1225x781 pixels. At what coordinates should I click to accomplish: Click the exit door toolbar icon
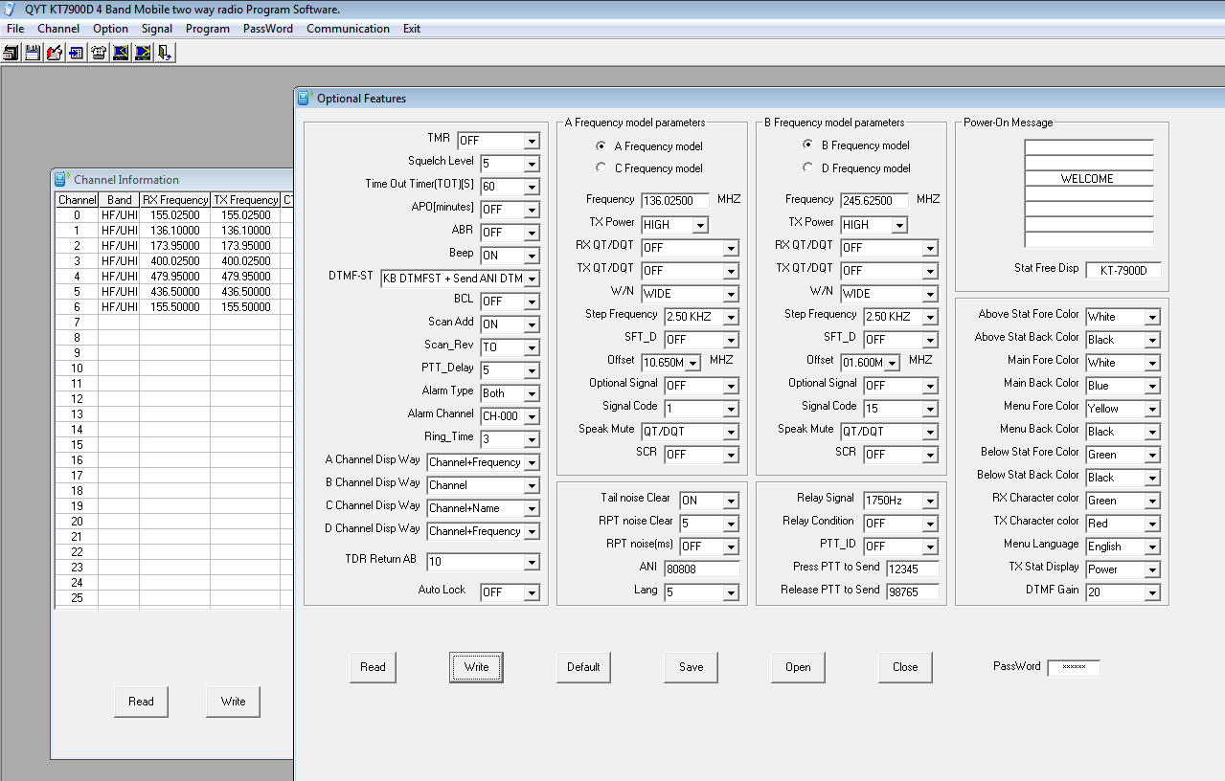point(165,53)
